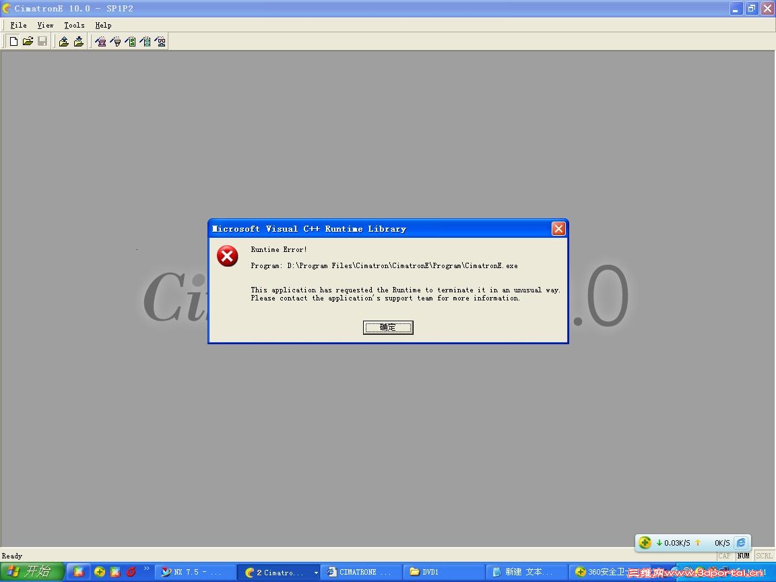Click the green 360 quick launch icon
Image resolution: width=776 pixels, height=582 pixels.
(x=100, y=572)
